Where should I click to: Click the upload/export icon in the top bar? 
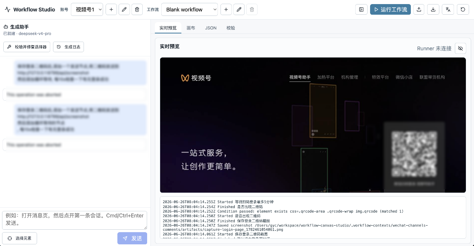pos(419,9)
